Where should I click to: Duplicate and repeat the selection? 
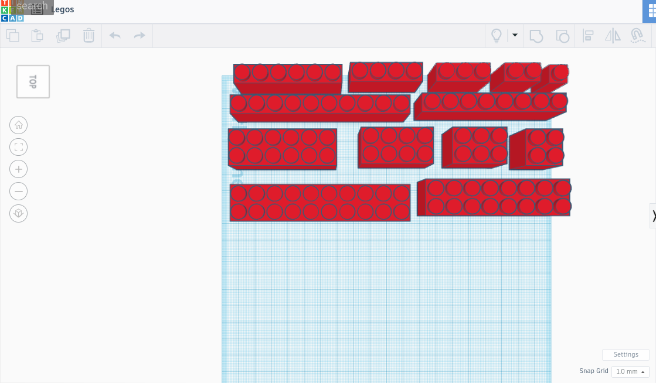pyautogui.click(x=63, y=36)
